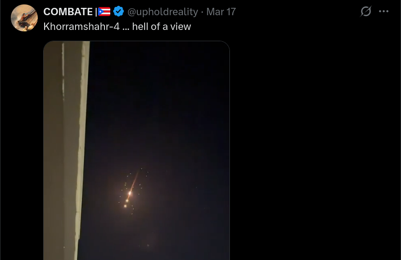
Task: Visit the @upholdreality handle link
Action: click(x=163, y=12)
